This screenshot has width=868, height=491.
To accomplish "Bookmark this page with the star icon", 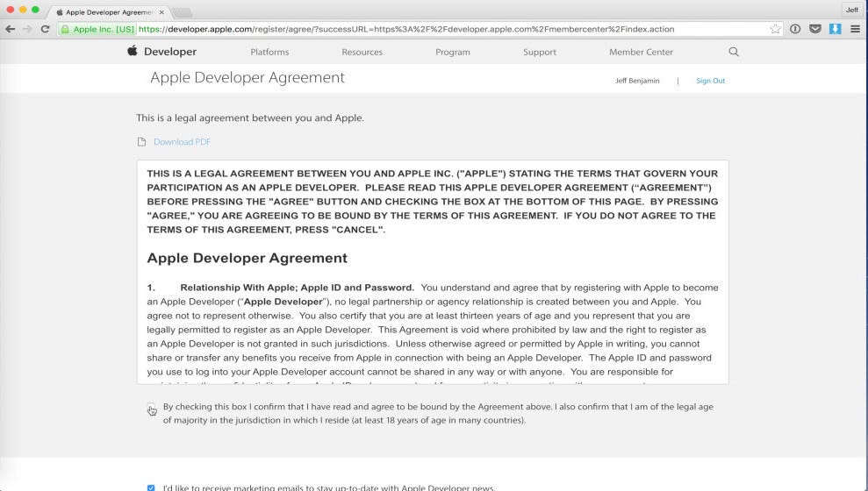I will [x=775, y=29].
